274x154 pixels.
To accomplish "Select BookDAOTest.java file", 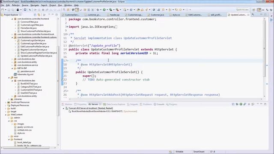I will click(29, 84).
